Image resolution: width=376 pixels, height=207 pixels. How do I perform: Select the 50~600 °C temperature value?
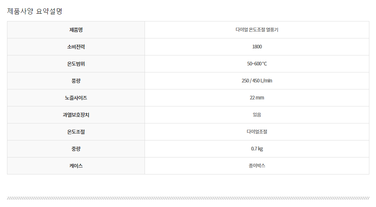(257, 64)
